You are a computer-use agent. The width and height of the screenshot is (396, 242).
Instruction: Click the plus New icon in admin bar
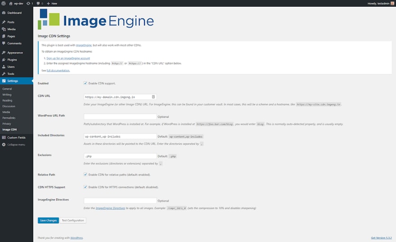click(x=48, y=3)
